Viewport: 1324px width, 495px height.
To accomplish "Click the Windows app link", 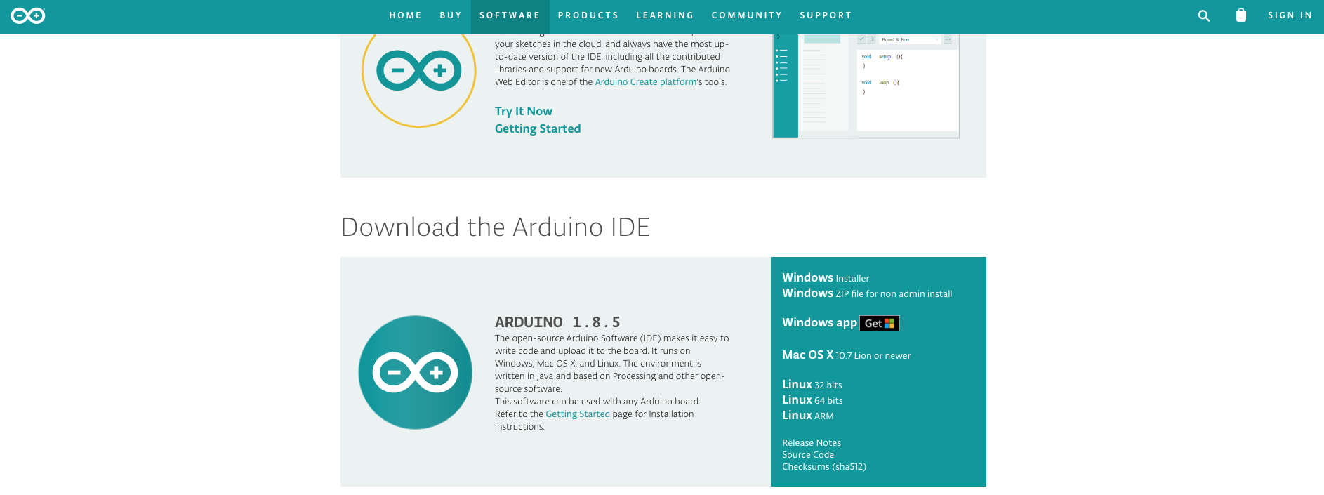I will [819, 323].
